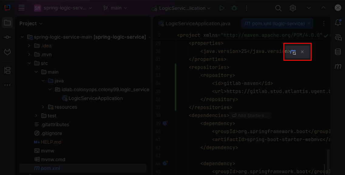
Task: Open spring-logic-service project dropdown
Action: [x=63, y=8]
